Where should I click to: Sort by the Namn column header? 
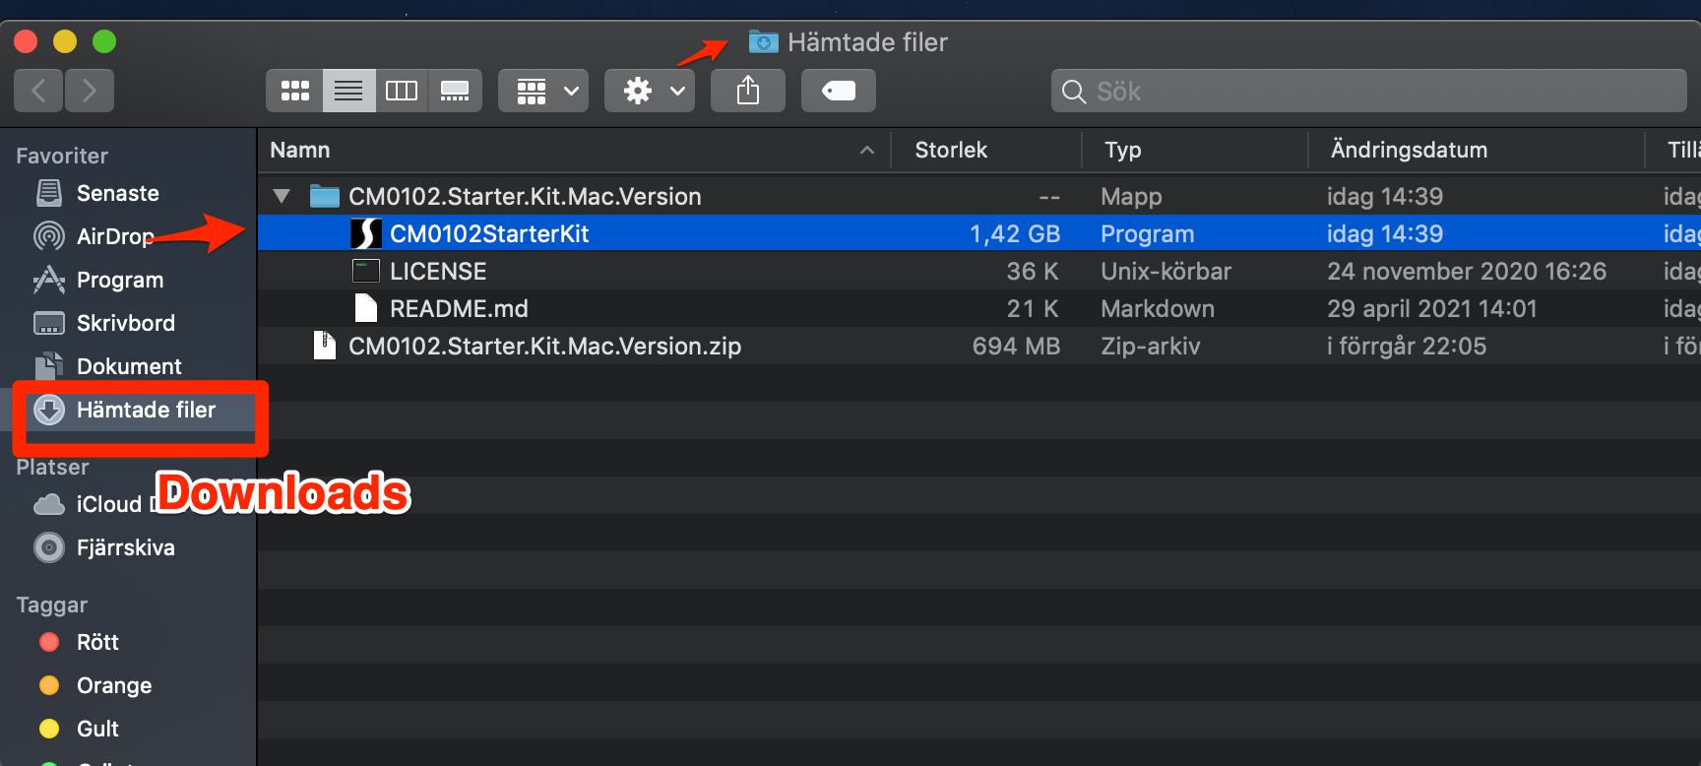pos(300,150)
